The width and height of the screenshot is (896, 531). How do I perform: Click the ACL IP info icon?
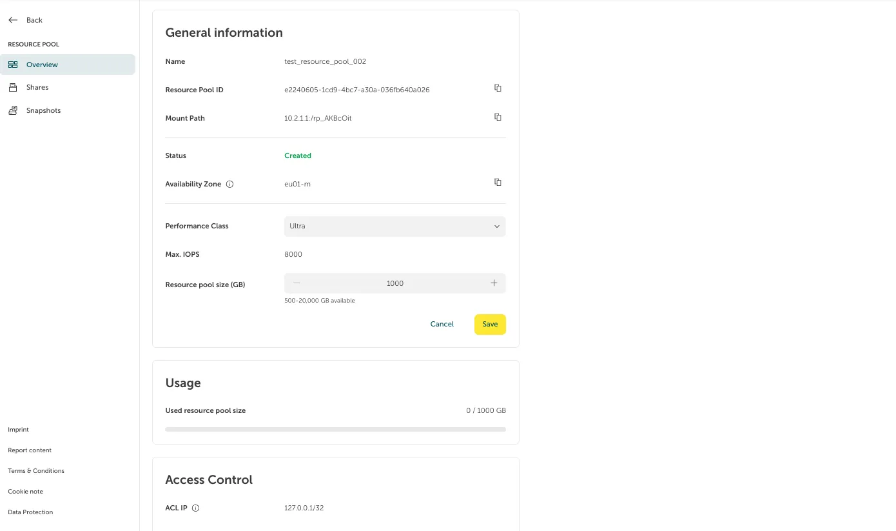click(196, 508)
